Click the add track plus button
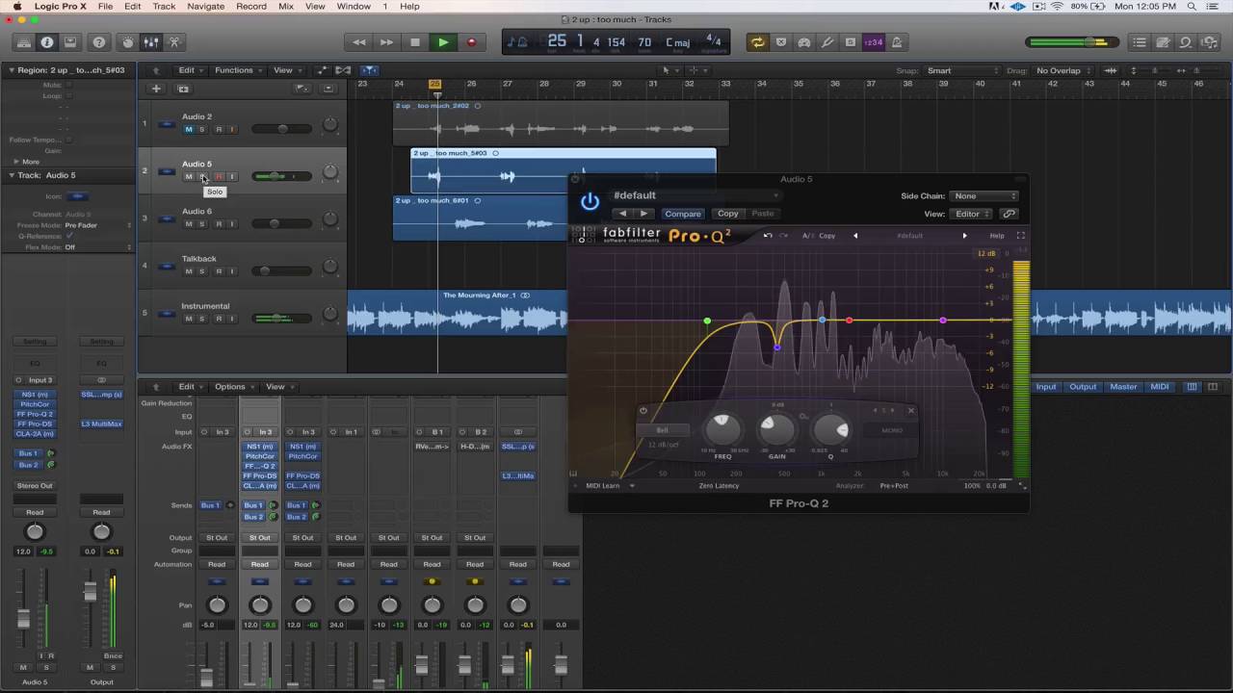The width and height of the screenshot is (1233, 693). 155,89
